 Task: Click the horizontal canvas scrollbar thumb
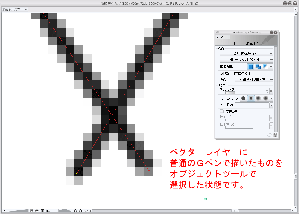click(x=235, y=211)
